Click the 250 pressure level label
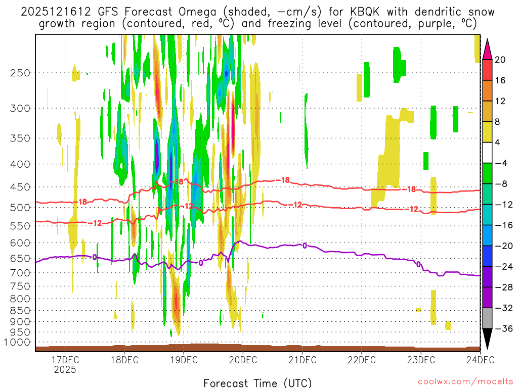This screenshot has width=518, height=388. click(x=20, y=73)
